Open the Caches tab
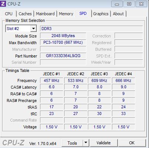Image resolution: width=149 pixels, height=148 pixels. click(25, 14)
